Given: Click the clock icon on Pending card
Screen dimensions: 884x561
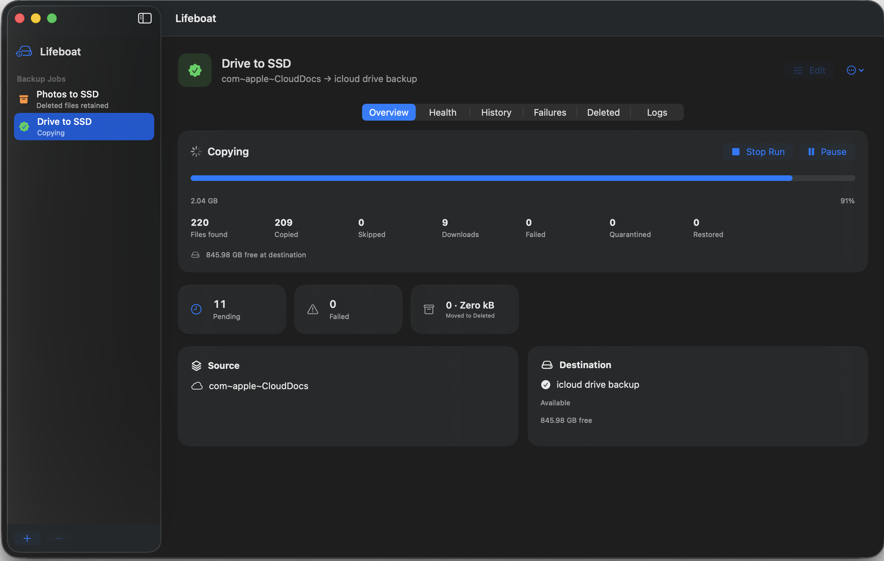Looking at the screenshot, I should pos(196,310).
